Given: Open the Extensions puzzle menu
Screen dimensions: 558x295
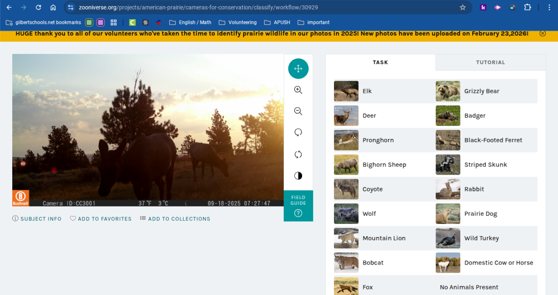Looking at the screenshot, I should click(x=527, y=7).
